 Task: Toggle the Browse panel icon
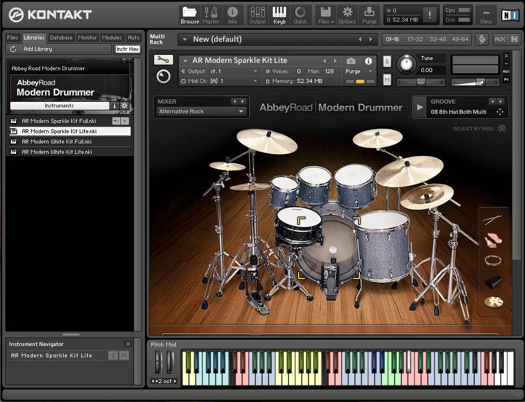[190, 15]
